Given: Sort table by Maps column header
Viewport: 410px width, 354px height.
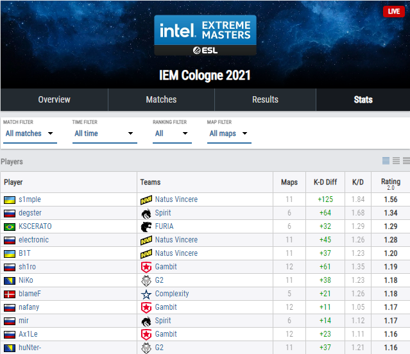Looking at the screenshot, I should pyautogui.click(x=289, y=182).
